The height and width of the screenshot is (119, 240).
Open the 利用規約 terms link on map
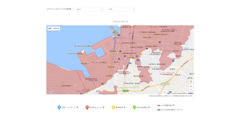[191, 93]
